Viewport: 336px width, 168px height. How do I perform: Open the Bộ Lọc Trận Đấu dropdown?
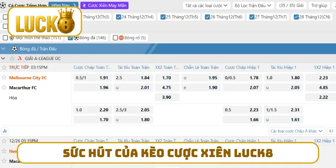click(x=253, y=5)
